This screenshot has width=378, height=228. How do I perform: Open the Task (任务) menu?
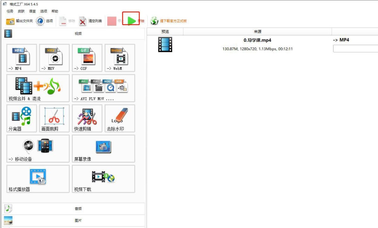10,11
